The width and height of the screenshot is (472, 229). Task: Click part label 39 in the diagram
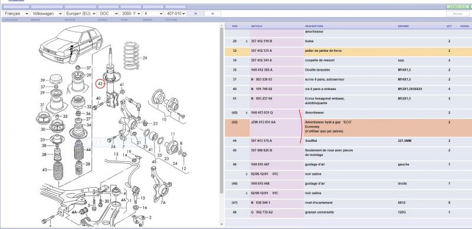[x=42, y=80]
